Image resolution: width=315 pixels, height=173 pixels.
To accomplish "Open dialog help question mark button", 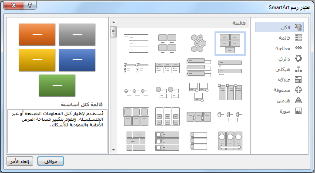I will point(30,5).
